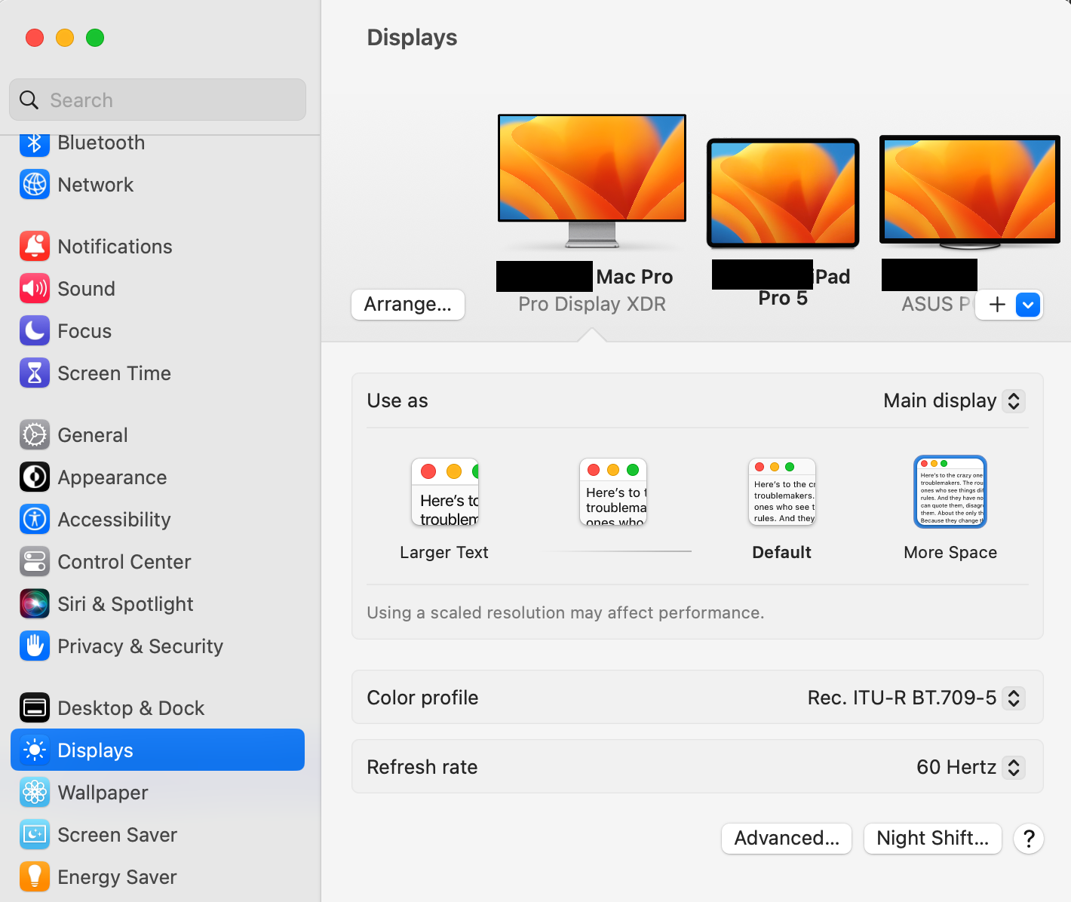1071x902 pixels.
Task: Select the Privacy & Security hand icon
Action: (35, 646)
